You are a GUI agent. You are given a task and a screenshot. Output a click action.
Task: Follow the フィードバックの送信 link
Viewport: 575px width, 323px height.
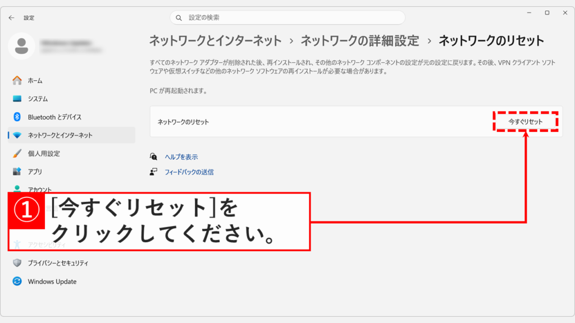pyautogui.click(x=188, y=172)
